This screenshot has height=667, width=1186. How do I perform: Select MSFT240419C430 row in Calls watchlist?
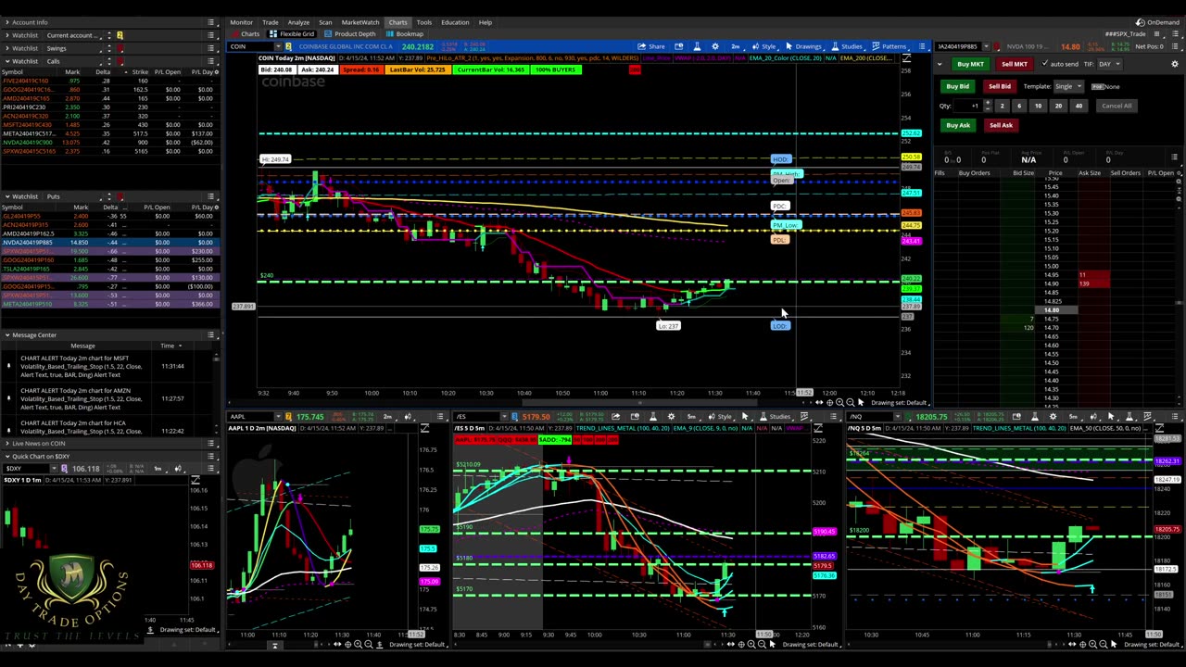pos(109,124)
